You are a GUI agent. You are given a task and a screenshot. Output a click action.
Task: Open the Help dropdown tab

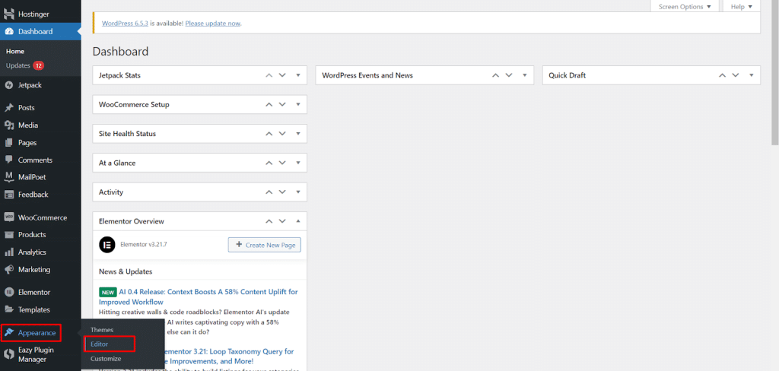point(742,6)
